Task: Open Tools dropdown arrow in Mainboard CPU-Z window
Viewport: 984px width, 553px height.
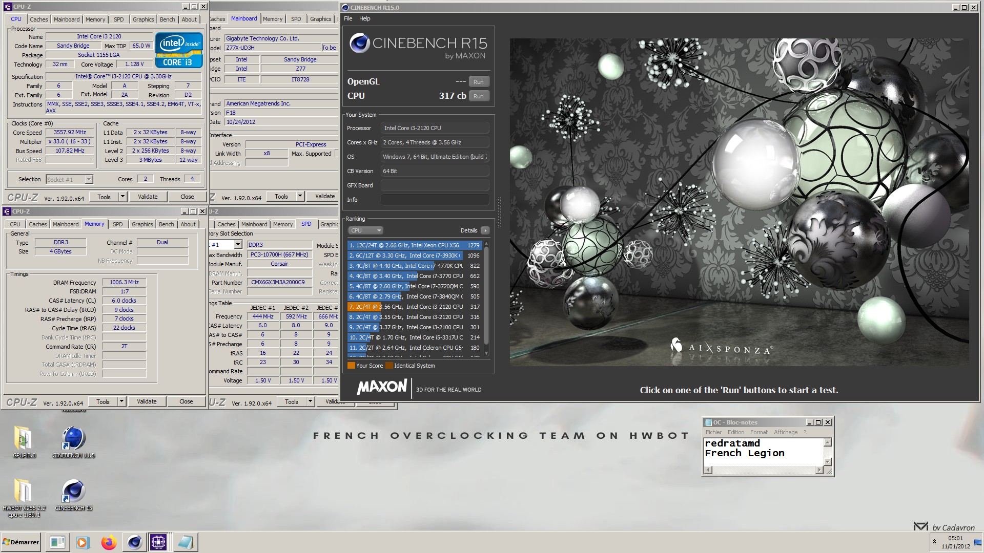Action: [300, 196]
